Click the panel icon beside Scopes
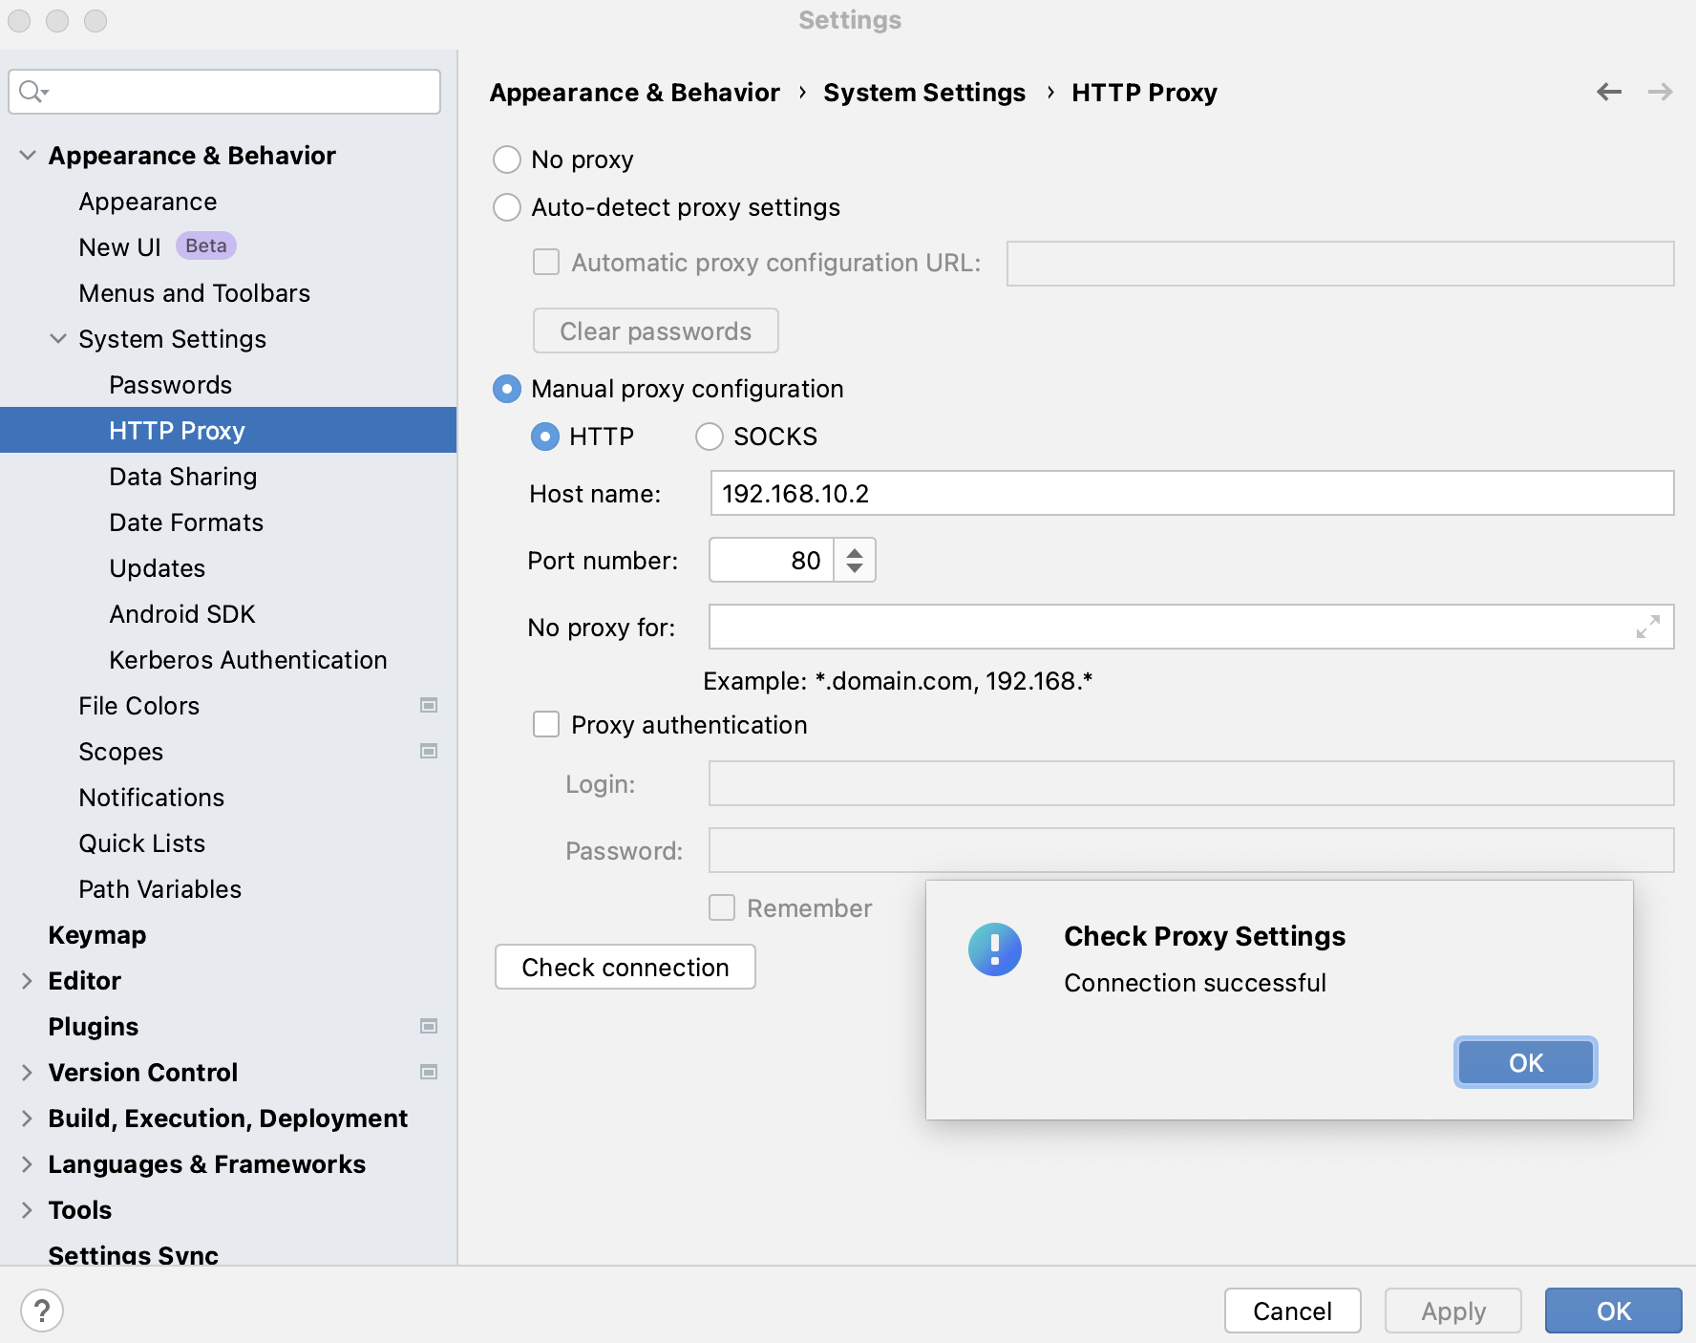This screenshot has height=1343, width=1696. click(429, 752)
